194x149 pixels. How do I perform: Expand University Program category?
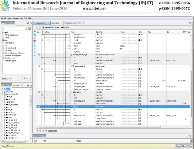pos(4,61)
